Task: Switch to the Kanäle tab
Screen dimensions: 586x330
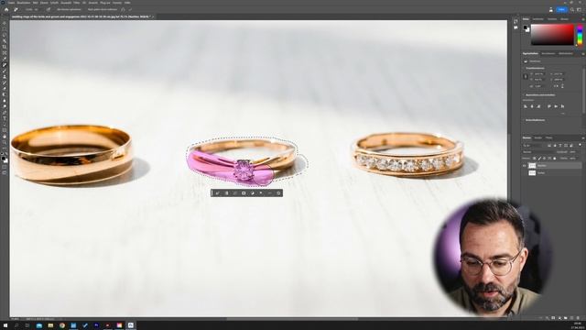Action: pos(538,137)
